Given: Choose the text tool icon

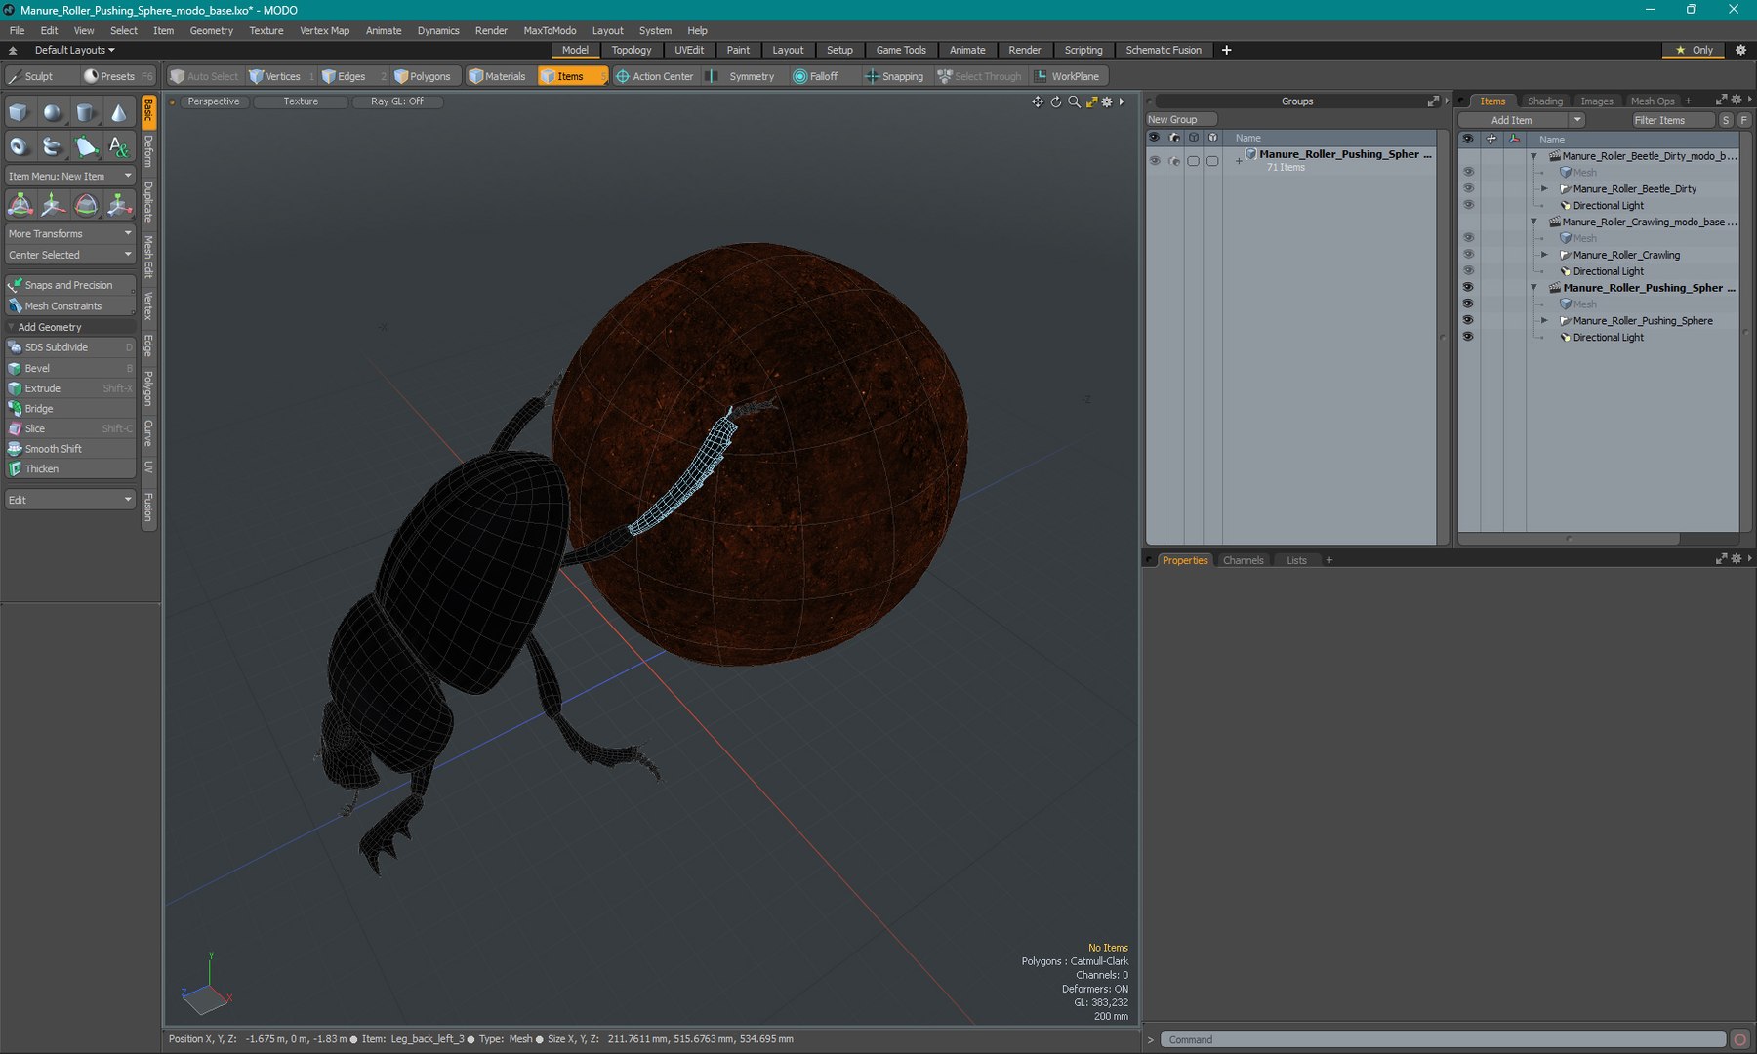Looking at the screenshot, I should (x=118, y=146).
